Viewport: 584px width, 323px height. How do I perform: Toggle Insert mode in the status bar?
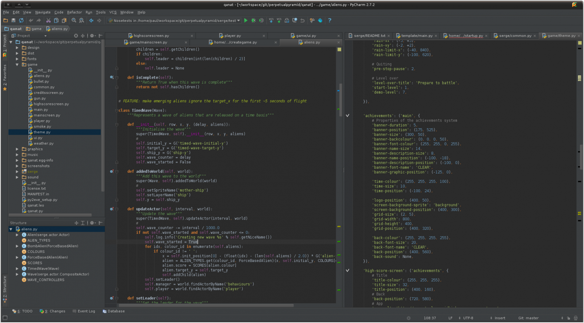tap(500, 318)
